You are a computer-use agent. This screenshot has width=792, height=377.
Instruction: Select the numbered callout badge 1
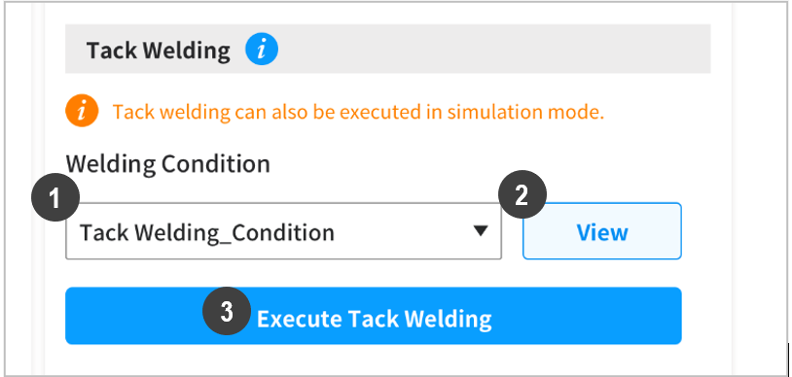pos(55,197)
